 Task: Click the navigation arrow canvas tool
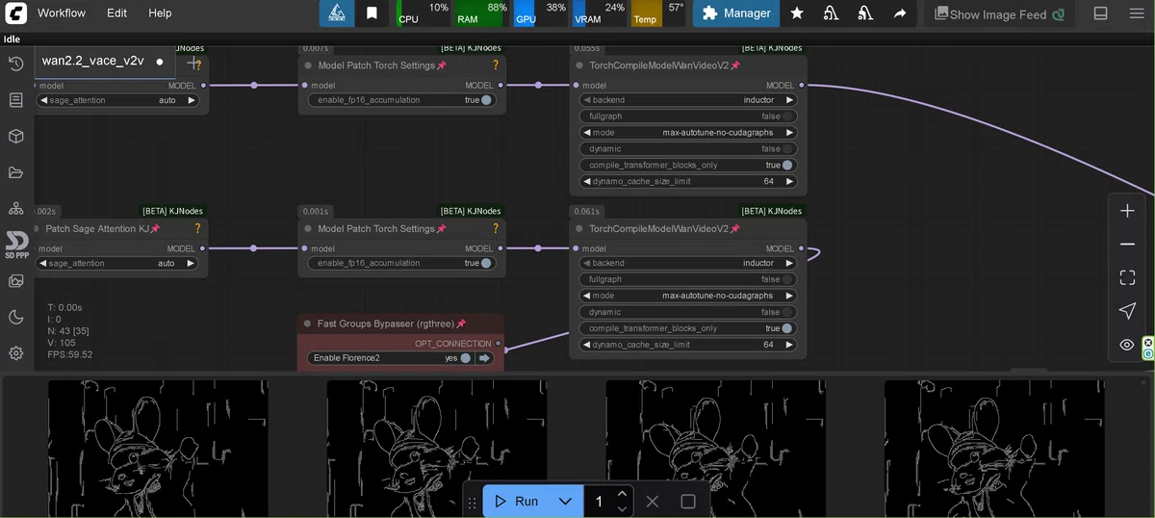pos(1127,311)
